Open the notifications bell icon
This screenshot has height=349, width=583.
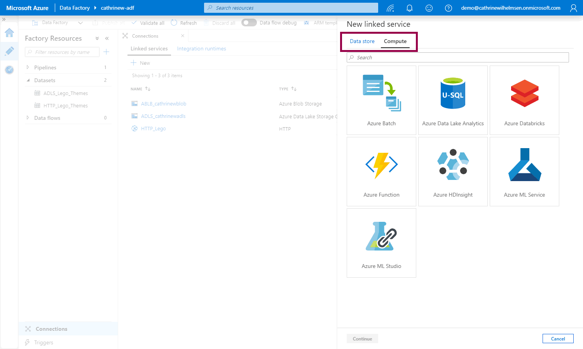pyautogui.click(x=409, y=8)
